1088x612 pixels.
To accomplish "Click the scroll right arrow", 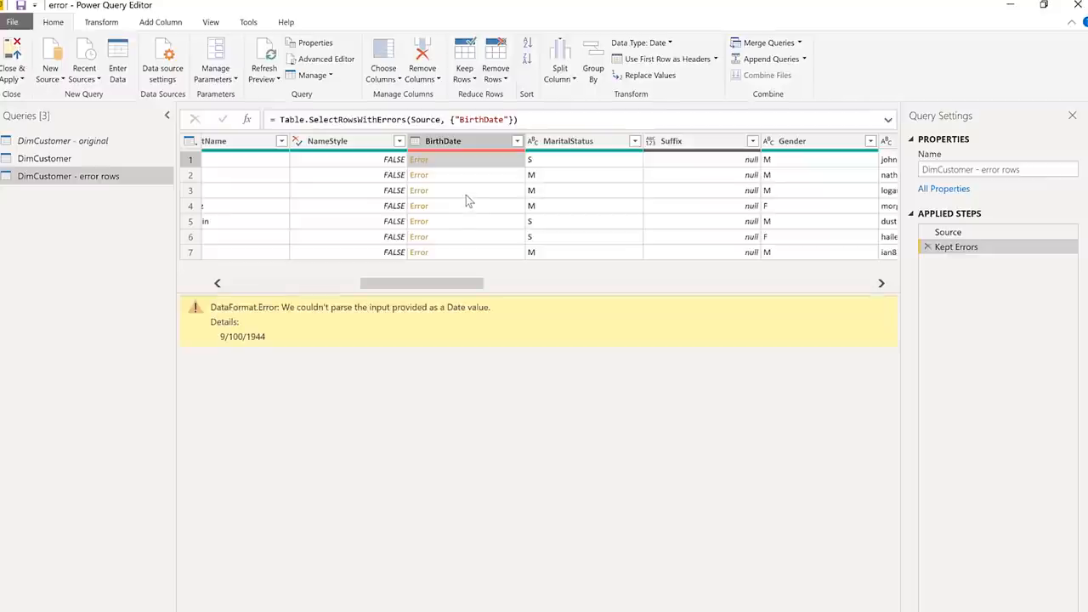I will 881,283.
